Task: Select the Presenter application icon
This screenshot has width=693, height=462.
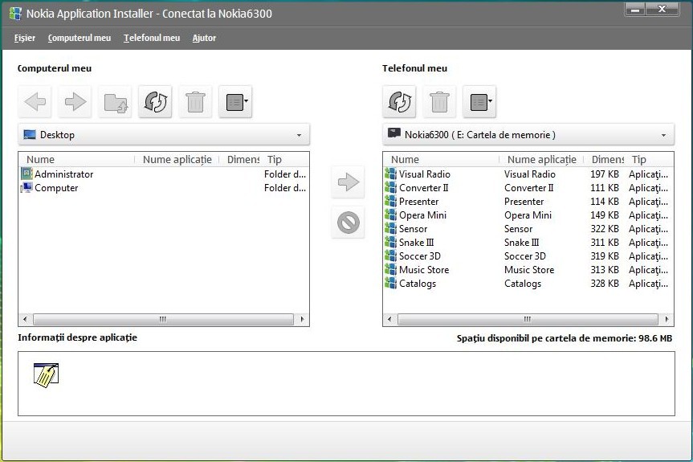Action: (x=390, y=201)
